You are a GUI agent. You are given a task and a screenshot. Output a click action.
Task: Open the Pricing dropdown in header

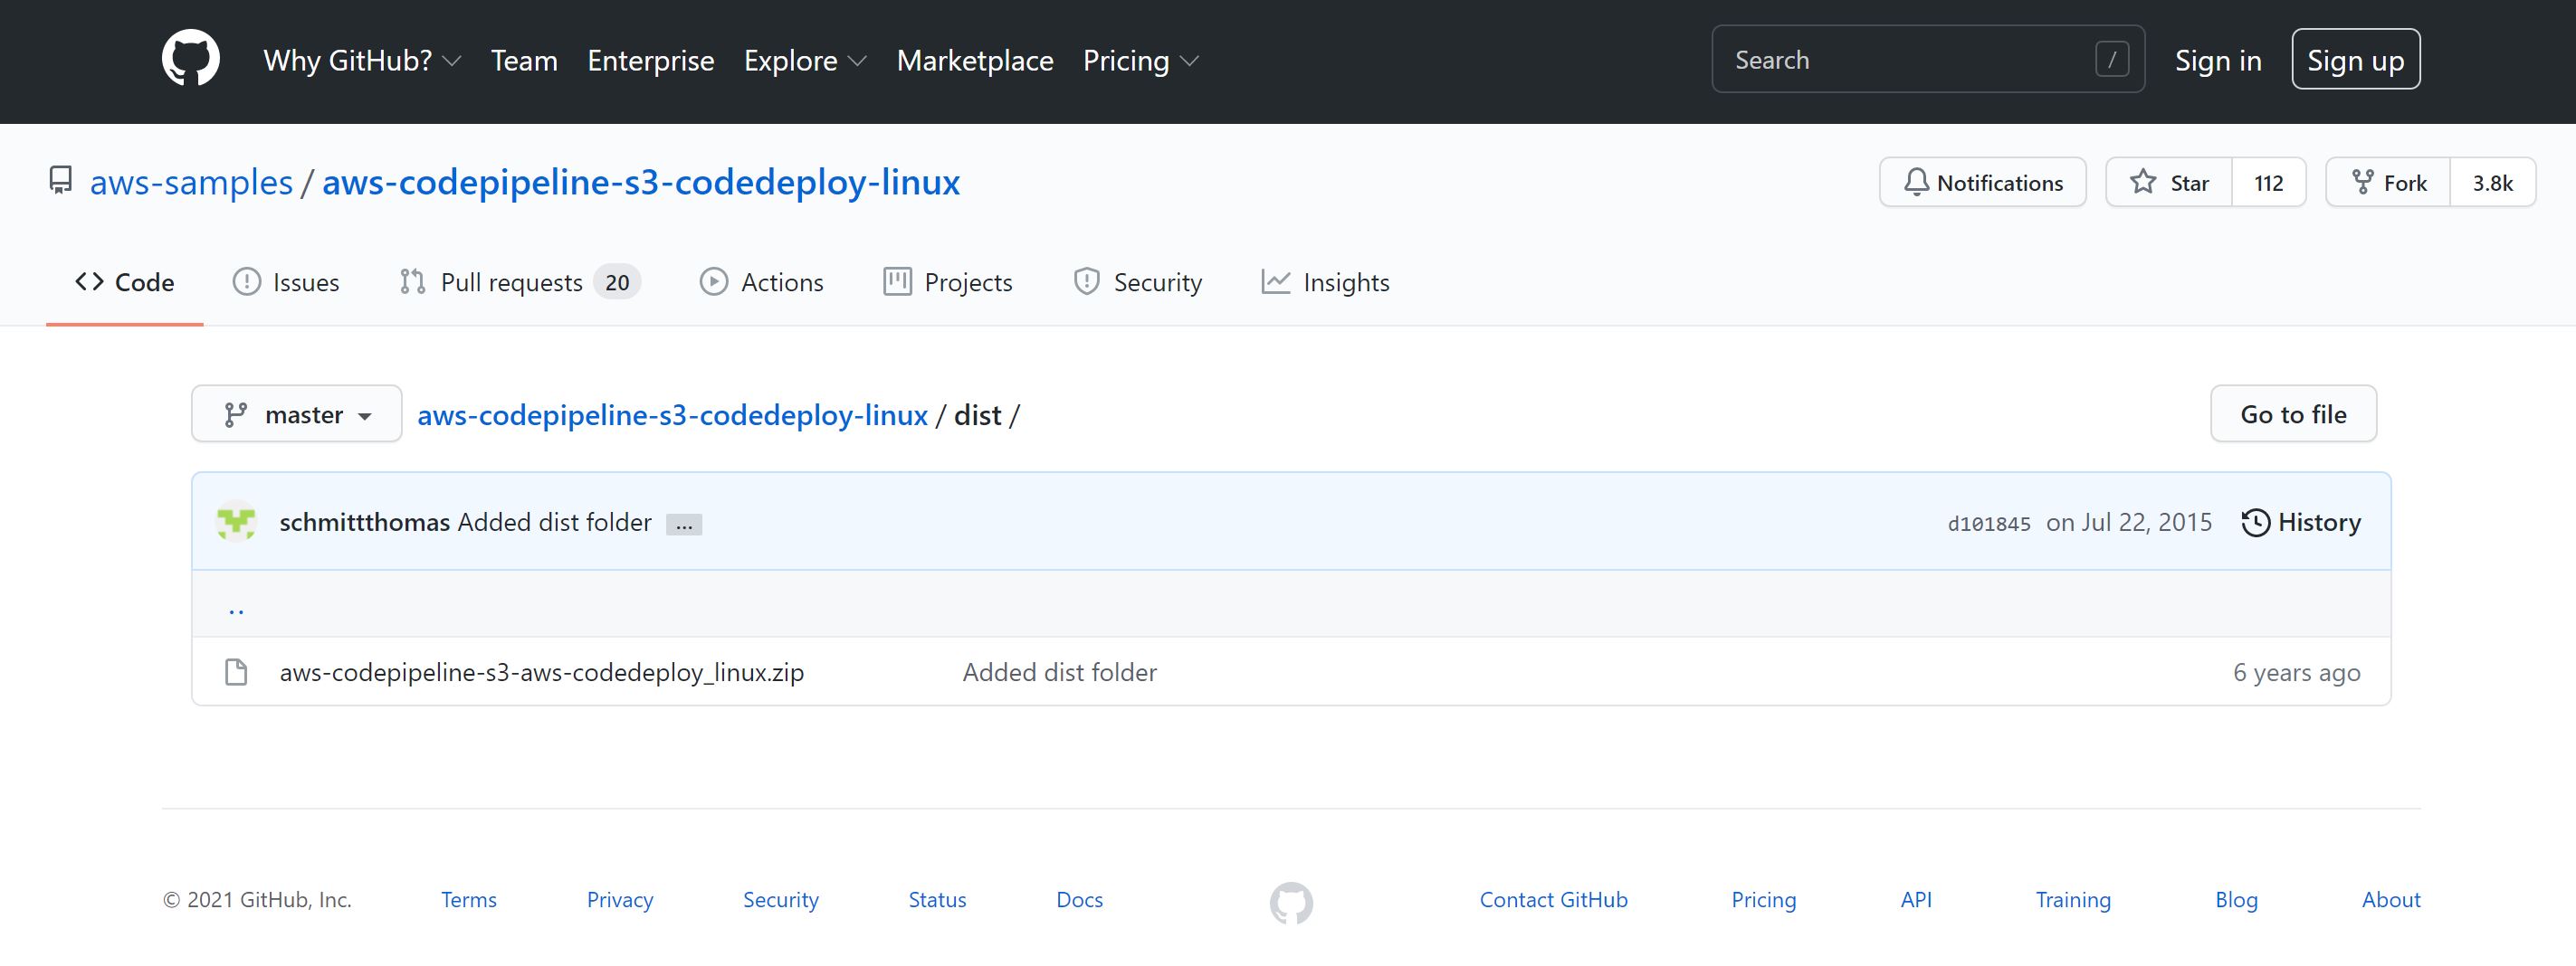pos(1141,61)
